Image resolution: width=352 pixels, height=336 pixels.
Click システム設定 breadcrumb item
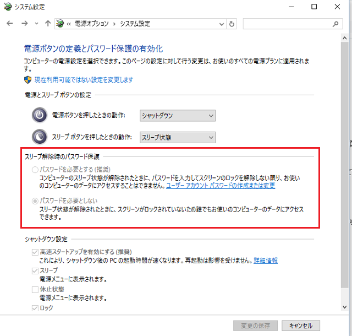tap(135, 24)
